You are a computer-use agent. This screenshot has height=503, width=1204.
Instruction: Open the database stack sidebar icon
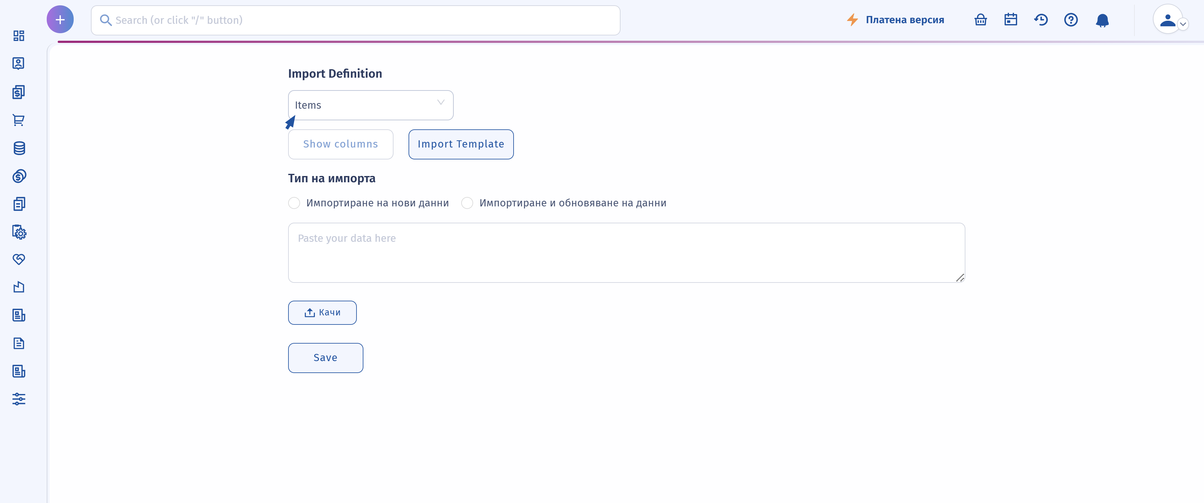click(x=19, y=148)
